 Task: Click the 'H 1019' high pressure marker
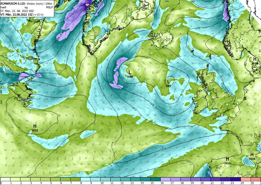tap(255, 61)
